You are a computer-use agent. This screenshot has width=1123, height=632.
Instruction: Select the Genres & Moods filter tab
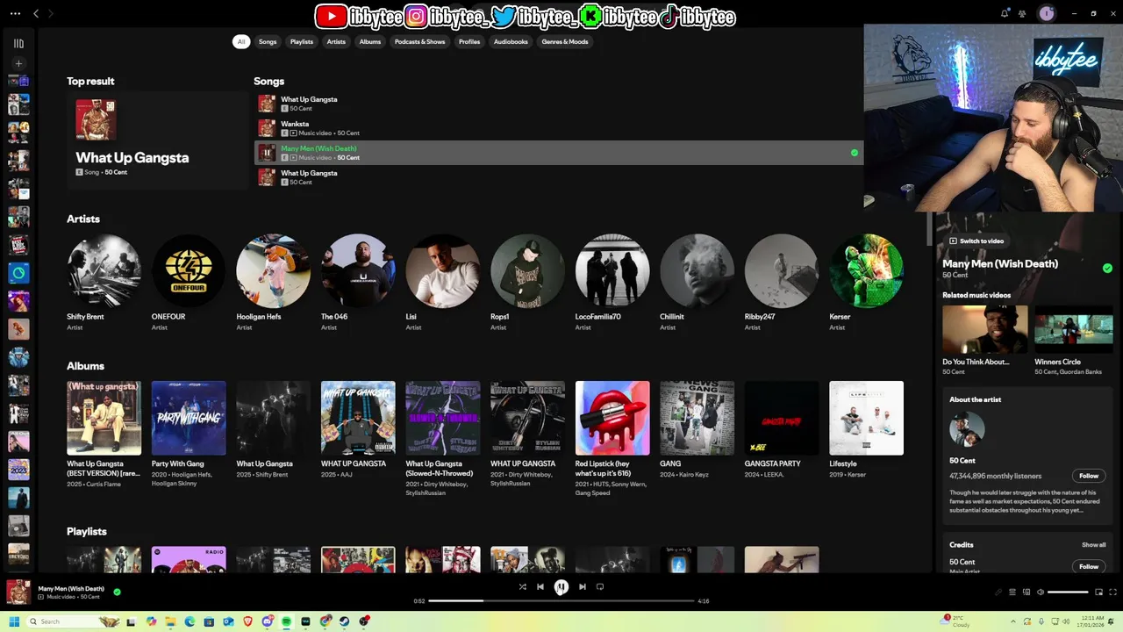point(565,41)
